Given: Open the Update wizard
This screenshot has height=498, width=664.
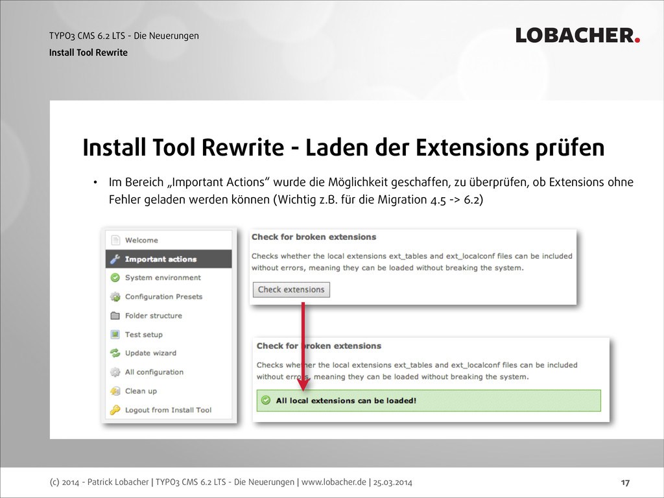Looking at the screenshot, I should [169, 353].
